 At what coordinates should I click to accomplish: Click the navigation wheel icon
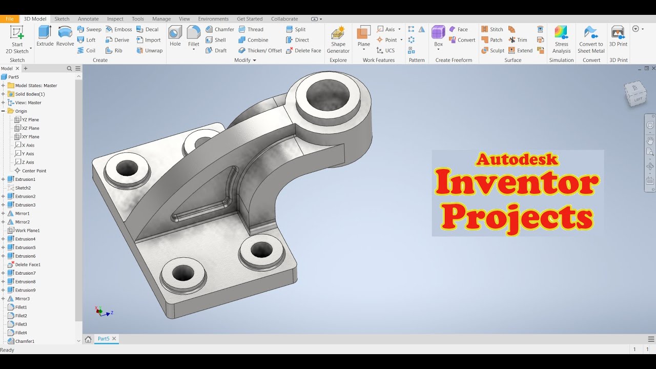(x=650, y=125)
